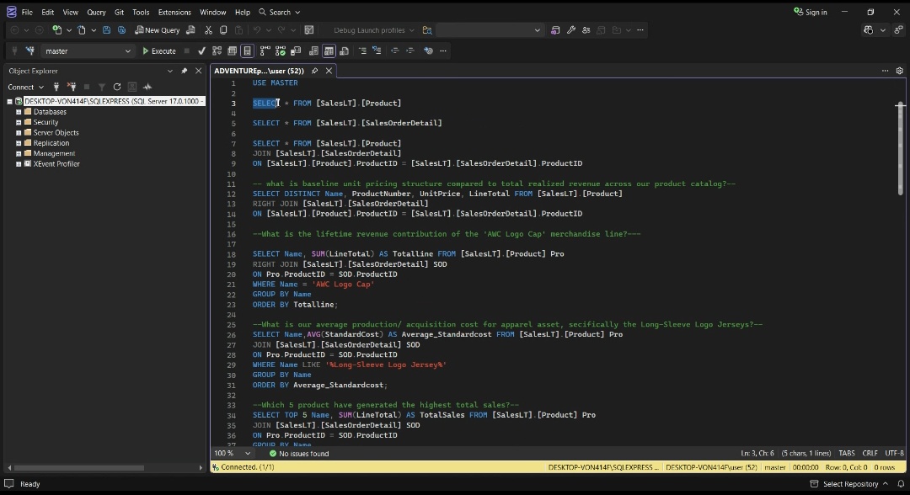
Task: Parse the query with the checkmark icon
Action: click(201, 51)
